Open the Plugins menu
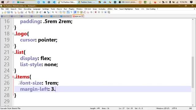Screen dimensions: 196x110 71,9
